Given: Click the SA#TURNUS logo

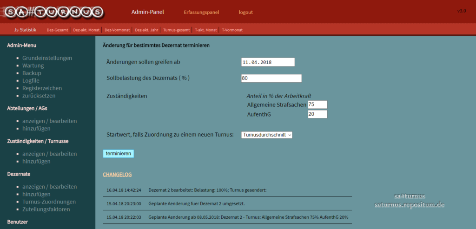Looking at the screenshot, I should coord(52,12).
